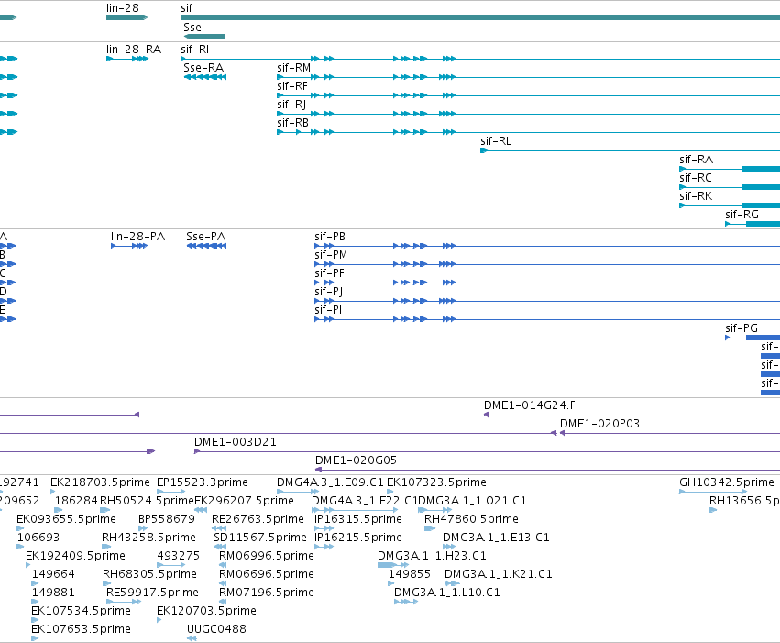780x643 pixels.
Task: Click the SD11567.5prime label
Action: pyautogui.click(x=259, y=538)
